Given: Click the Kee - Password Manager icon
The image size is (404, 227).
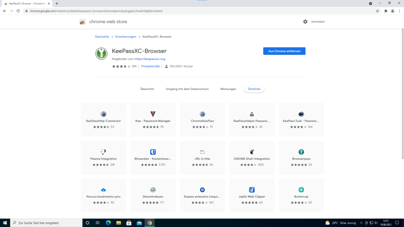Looking at the screenshot, I should point(153,114).
